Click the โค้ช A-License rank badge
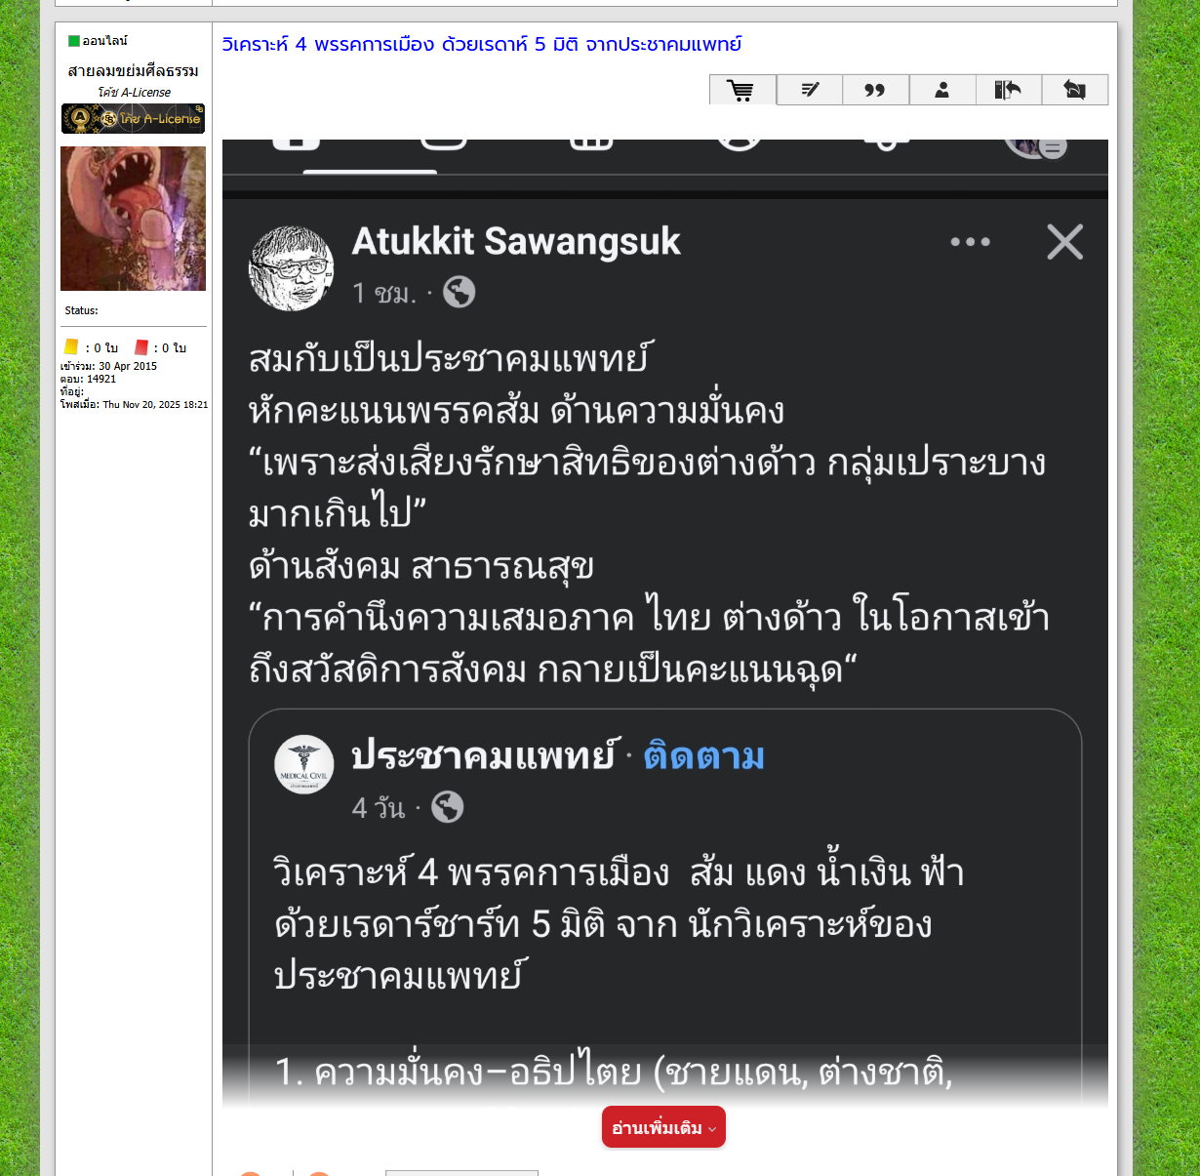Viewport: 1200px width, 1176px height. tap(133, 118)
